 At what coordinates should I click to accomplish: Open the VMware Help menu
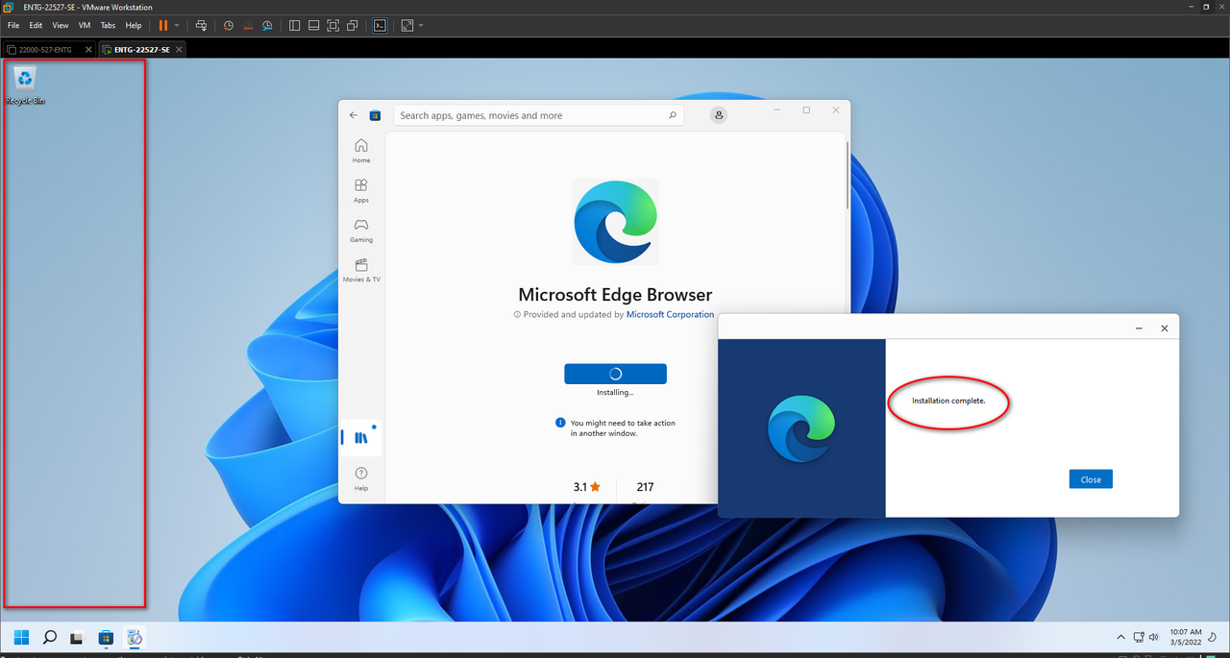[134, 25]
